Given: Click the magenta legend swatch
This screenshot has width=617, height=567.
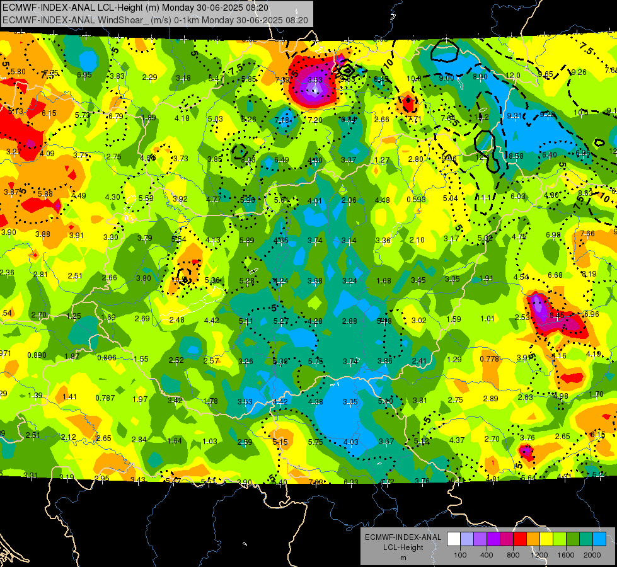Looking at the screenshot, I should 507,539.
